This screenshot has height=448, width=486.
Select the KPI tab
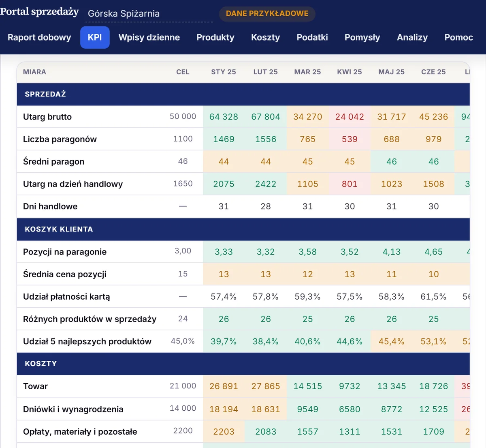pos(95,37)
